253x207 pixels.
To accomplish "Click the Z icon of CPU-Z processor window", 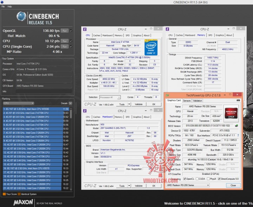I will (85, 29).
